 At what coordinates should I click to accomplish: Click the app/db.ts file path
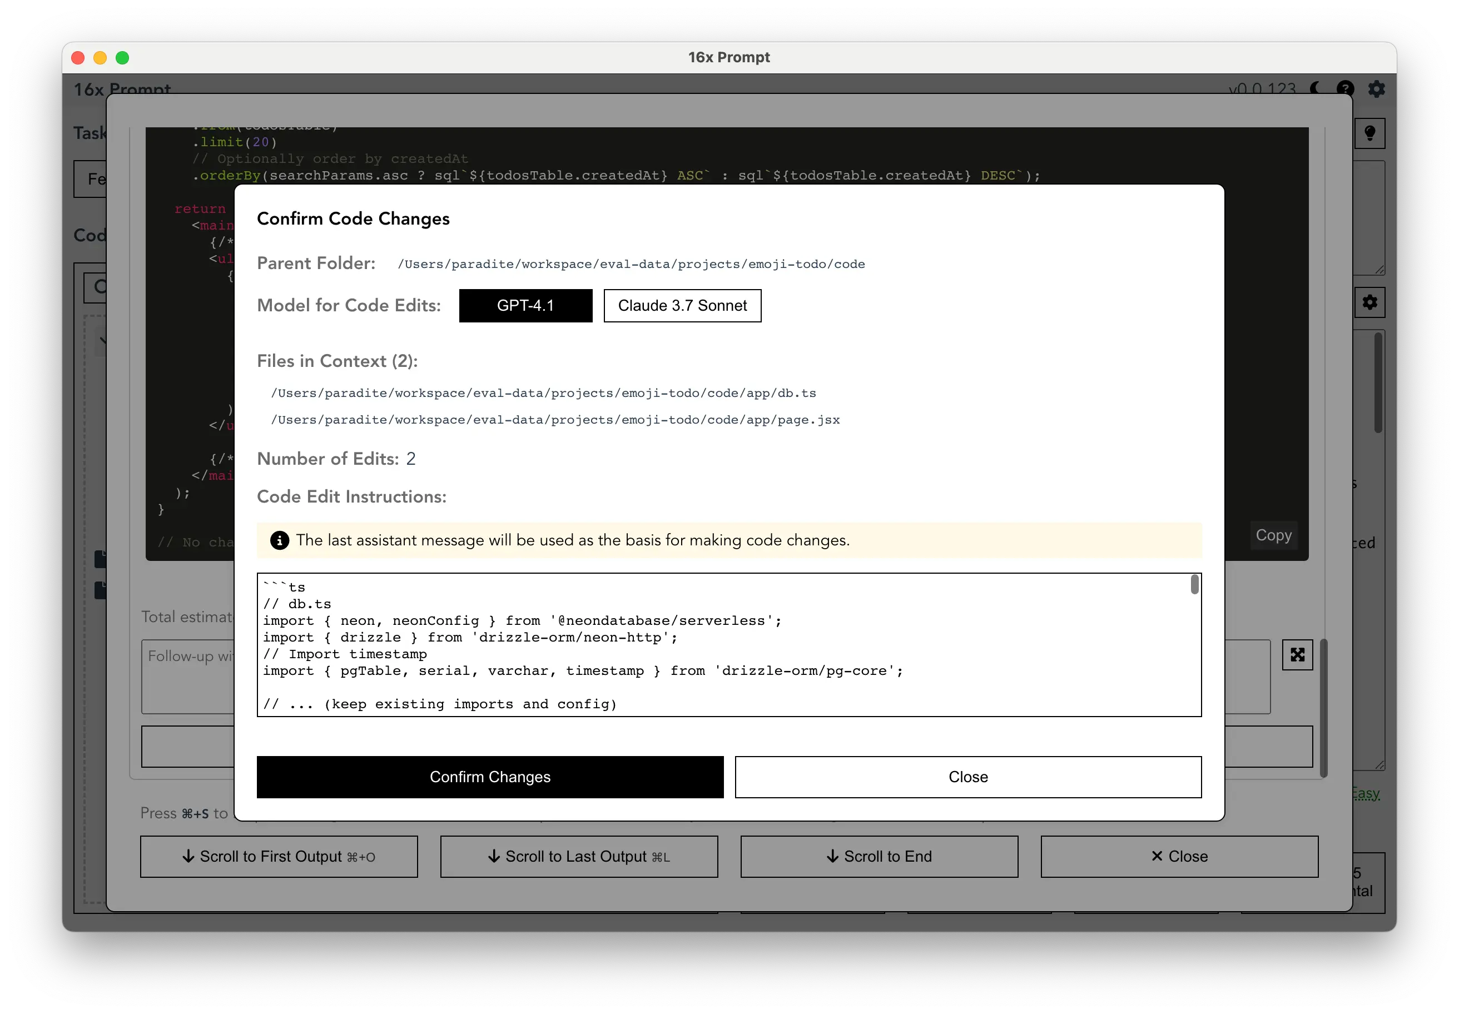click(x=543, y=393)
